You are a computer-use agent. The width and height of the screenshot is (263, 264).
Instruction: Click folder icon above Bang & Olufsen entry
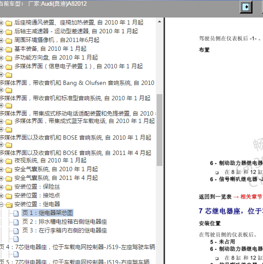9,75
